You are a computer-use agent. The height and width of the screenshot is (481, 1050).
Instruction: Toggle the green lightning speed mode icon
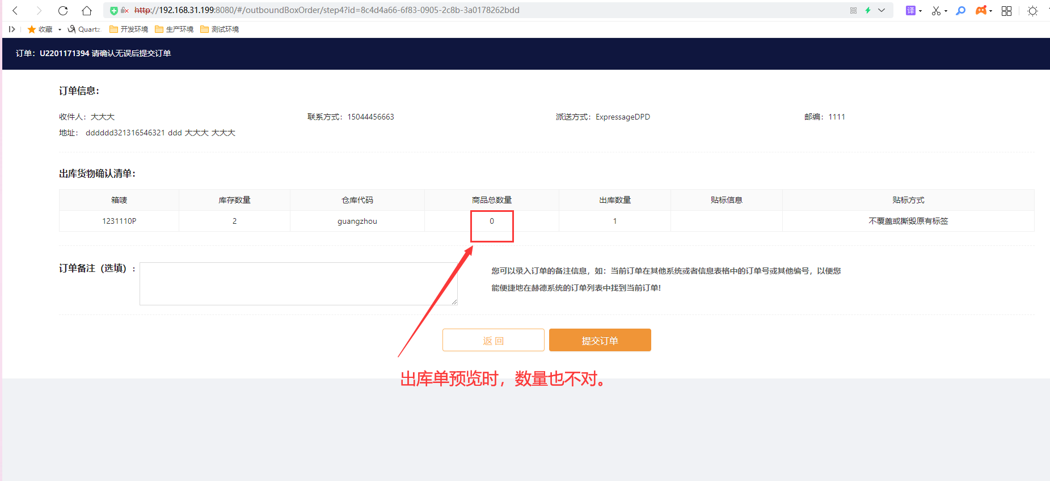[867, 10]
